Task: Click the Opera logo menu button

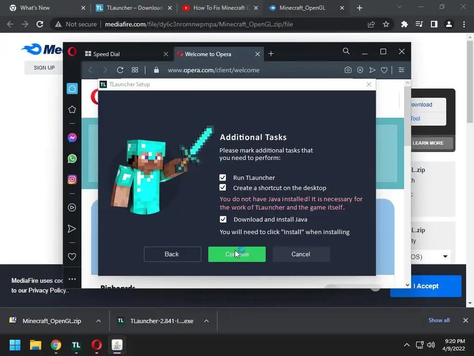Action: pos(72,52)
